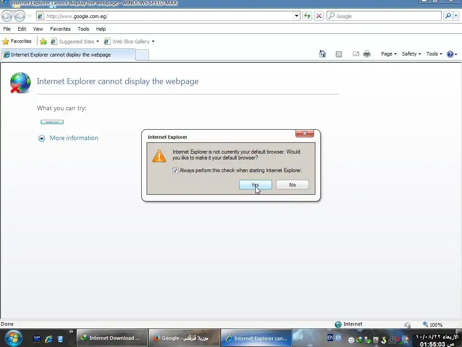The width and height of the screenshot is (462, 347).
Task: Click the taskbar clock 01:55:03
Action: pos(437,344)
